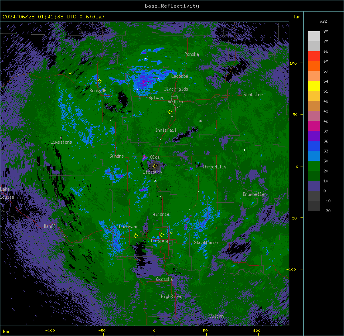Image resolution: width=344 pixels, height=336 pixels.
Task: Click the 100 tick label on the right axis
Action: tap(293, 63)
